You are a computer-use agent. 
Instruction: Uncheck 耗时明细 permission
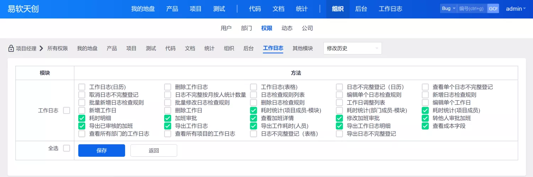pyautogui.click(x=82, y=118)
